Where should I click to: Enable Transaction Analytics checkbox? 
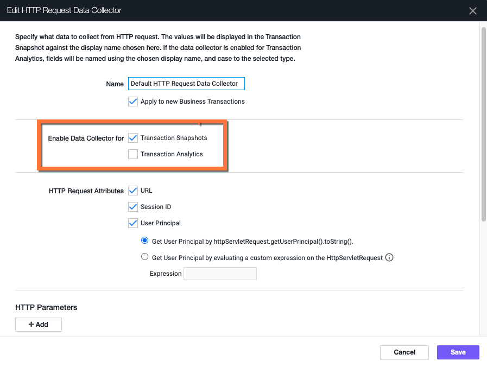click(133, 154)
